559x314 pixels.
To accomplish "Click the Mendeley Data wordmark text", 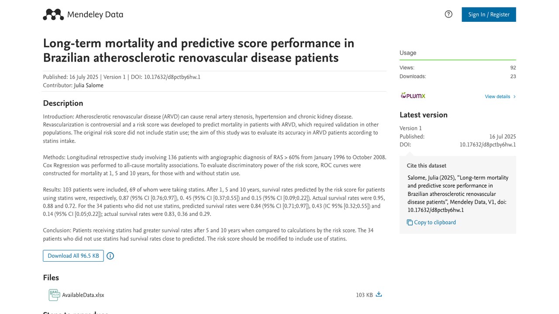I will click(x=95, y=14).
